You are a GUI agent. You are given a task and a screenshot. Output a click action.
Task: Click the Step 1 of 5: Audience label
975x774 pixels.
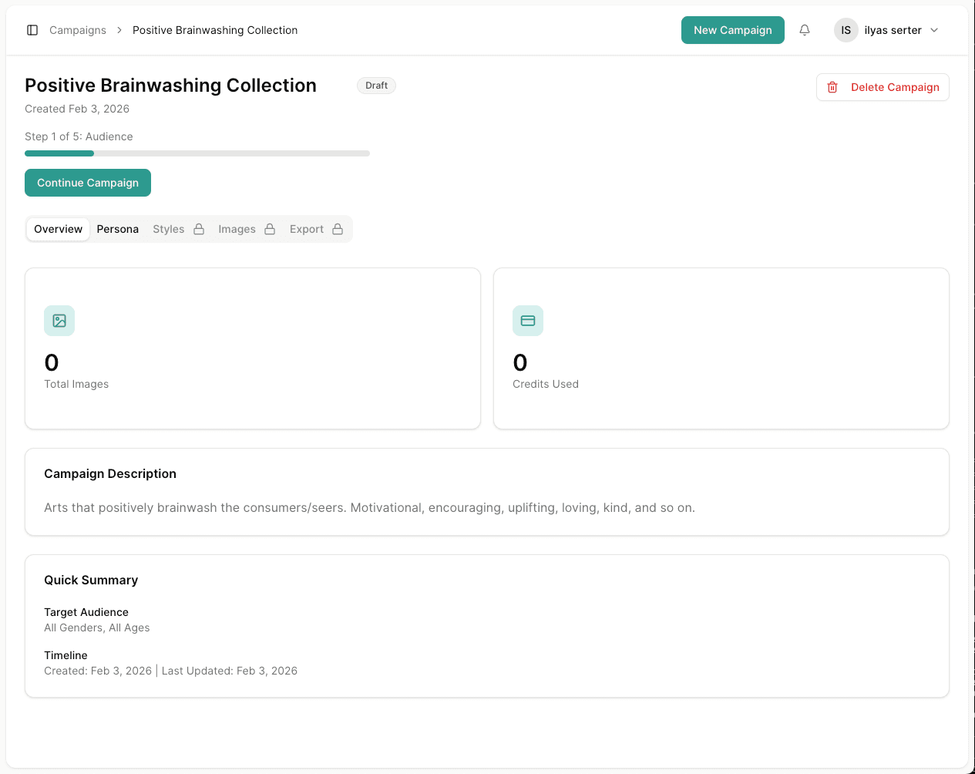point(79,136)
